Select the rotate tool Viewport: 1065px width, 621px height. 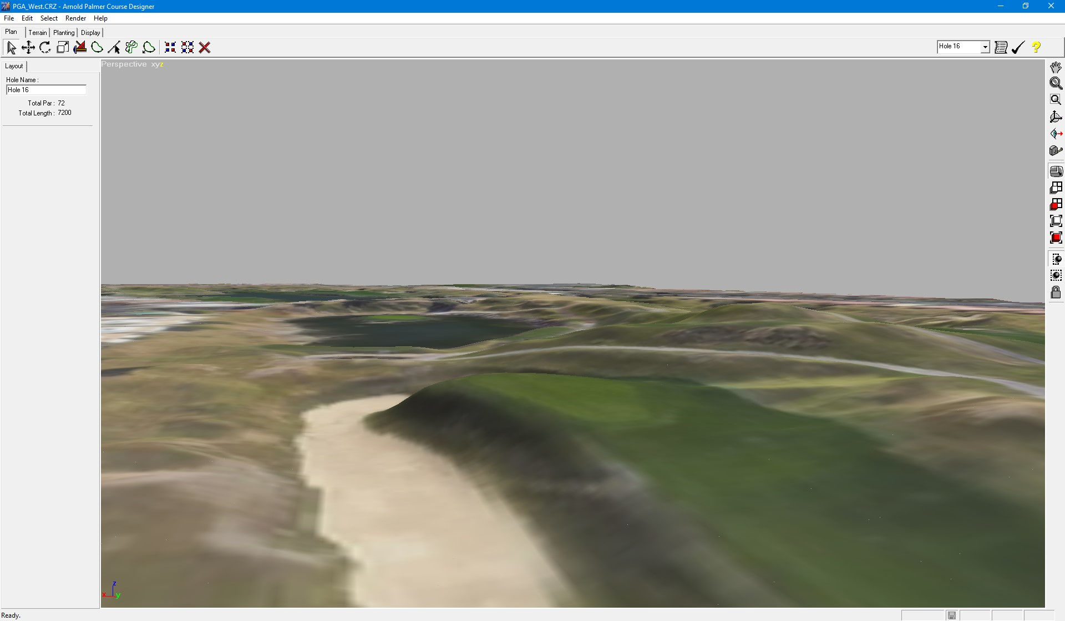coord(45,47)
